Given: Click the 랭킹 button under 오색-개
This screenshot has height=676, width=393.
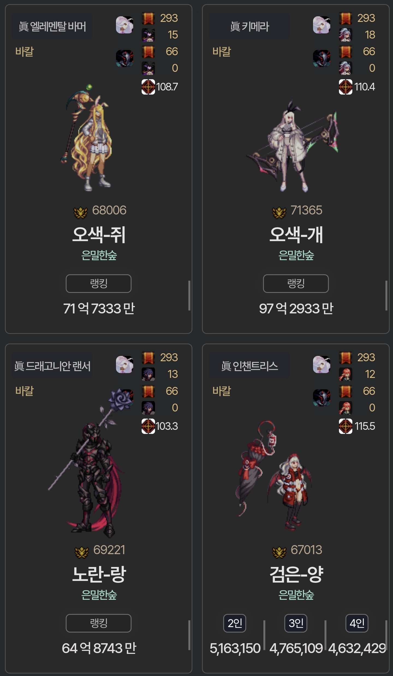Looking at the screenshot, I should [x=296, y=283].
